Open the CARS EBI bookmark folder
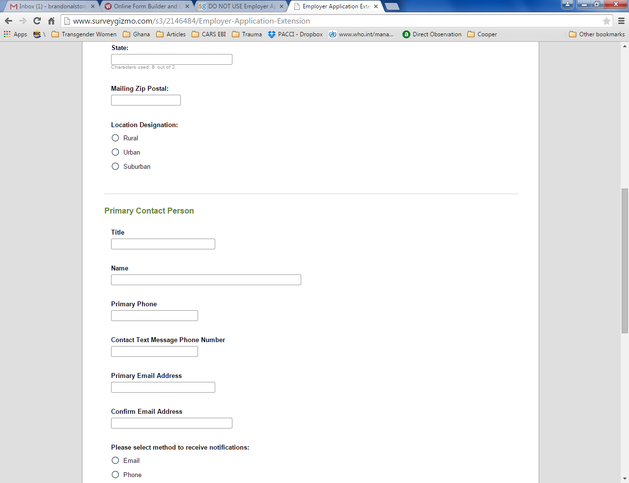Screen dimensions: 629x483 [209, 34]
